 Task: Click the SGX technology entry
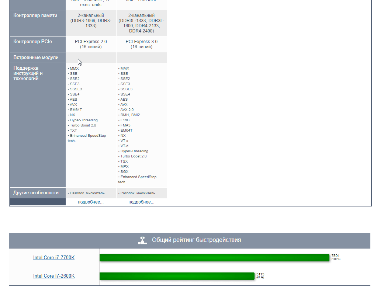pos(124,171)
